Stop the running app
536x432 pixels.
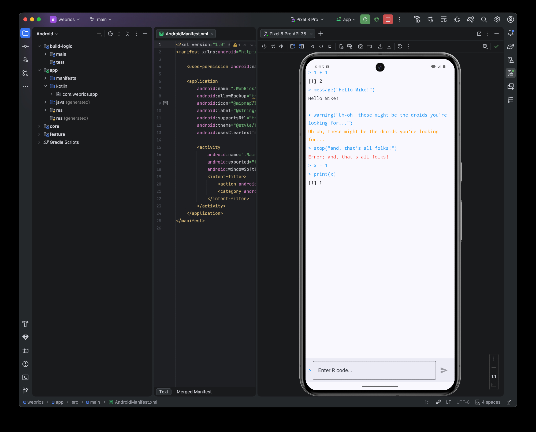coord(388,20)
